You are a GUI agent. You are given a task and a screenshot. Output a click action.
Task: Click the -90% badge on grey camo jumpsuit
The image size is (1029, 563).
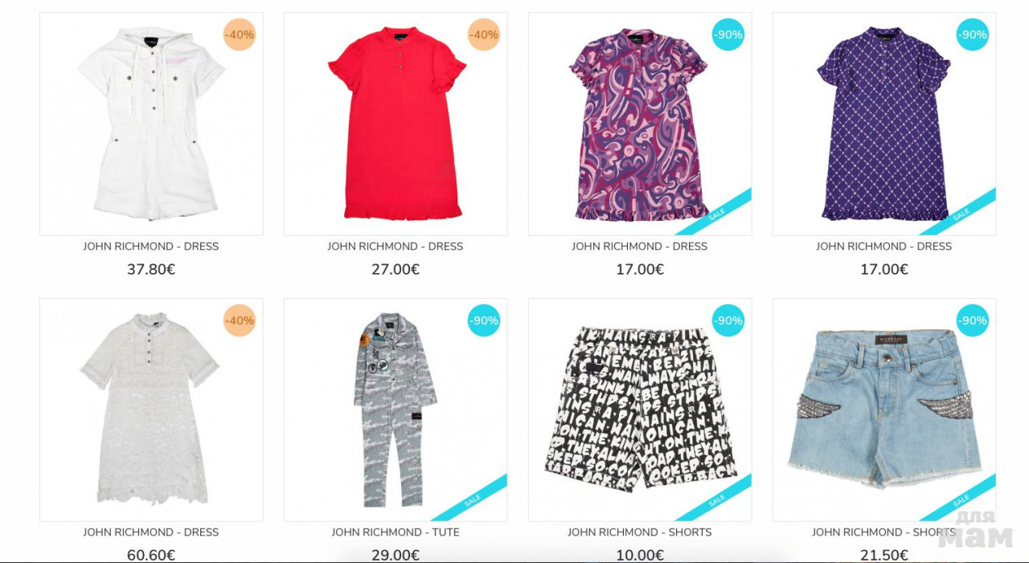[484, 320]
